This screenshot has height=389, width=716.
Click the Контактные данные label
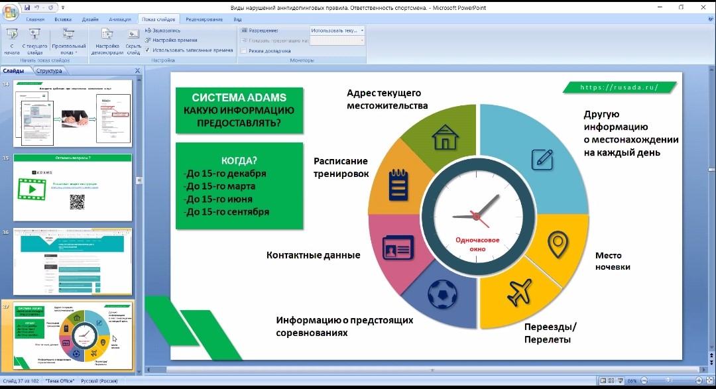point(313,255)
